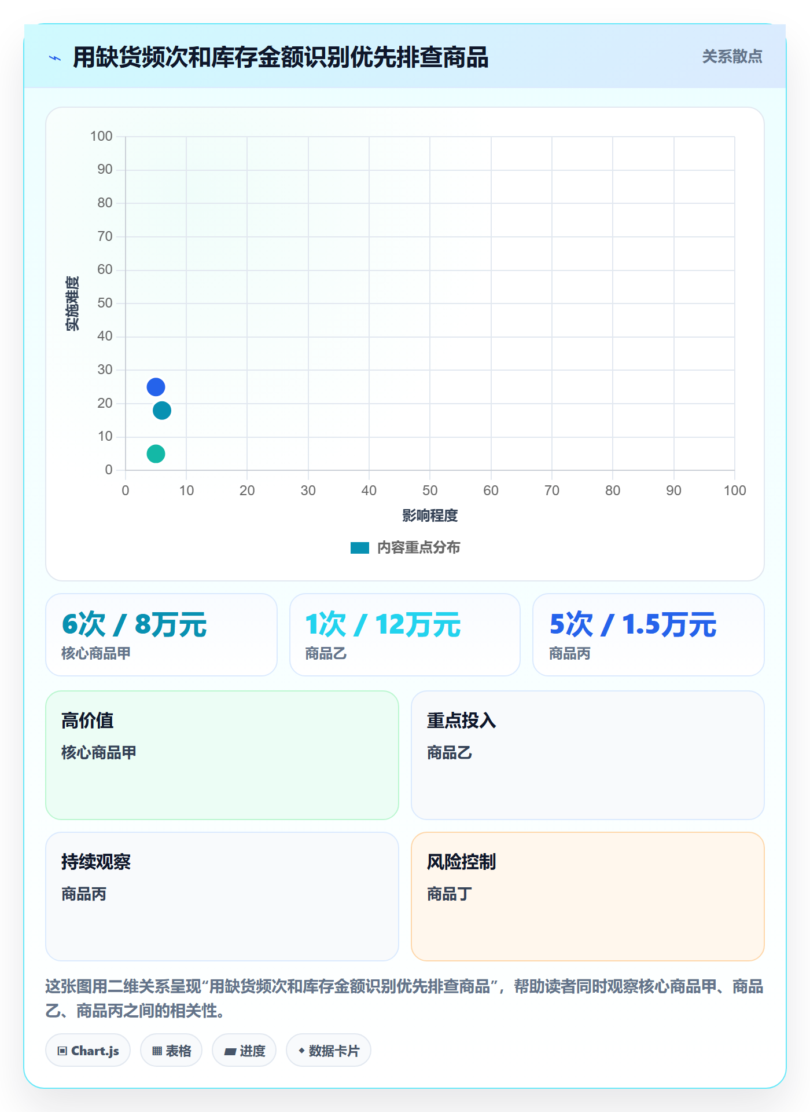Toggle the 内容重点分布 legend color box

click(x=360, y=548)
